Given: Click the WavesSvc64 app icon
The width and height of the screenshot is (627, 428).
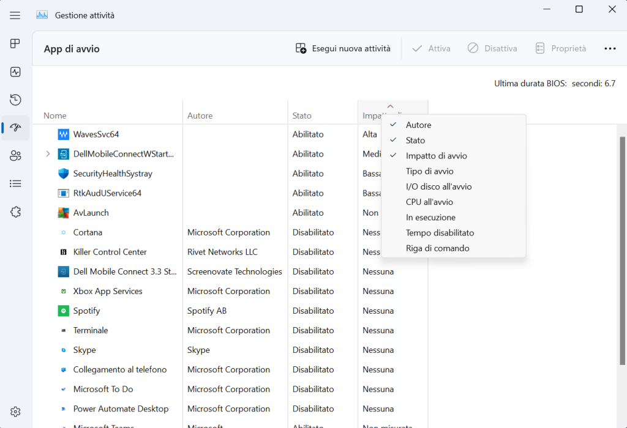Looking at the screenshot, I should point(63,135).
